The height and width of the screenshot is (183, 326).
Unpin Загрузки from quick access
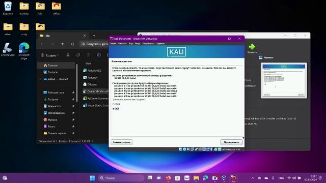click(x=73, y=100)
